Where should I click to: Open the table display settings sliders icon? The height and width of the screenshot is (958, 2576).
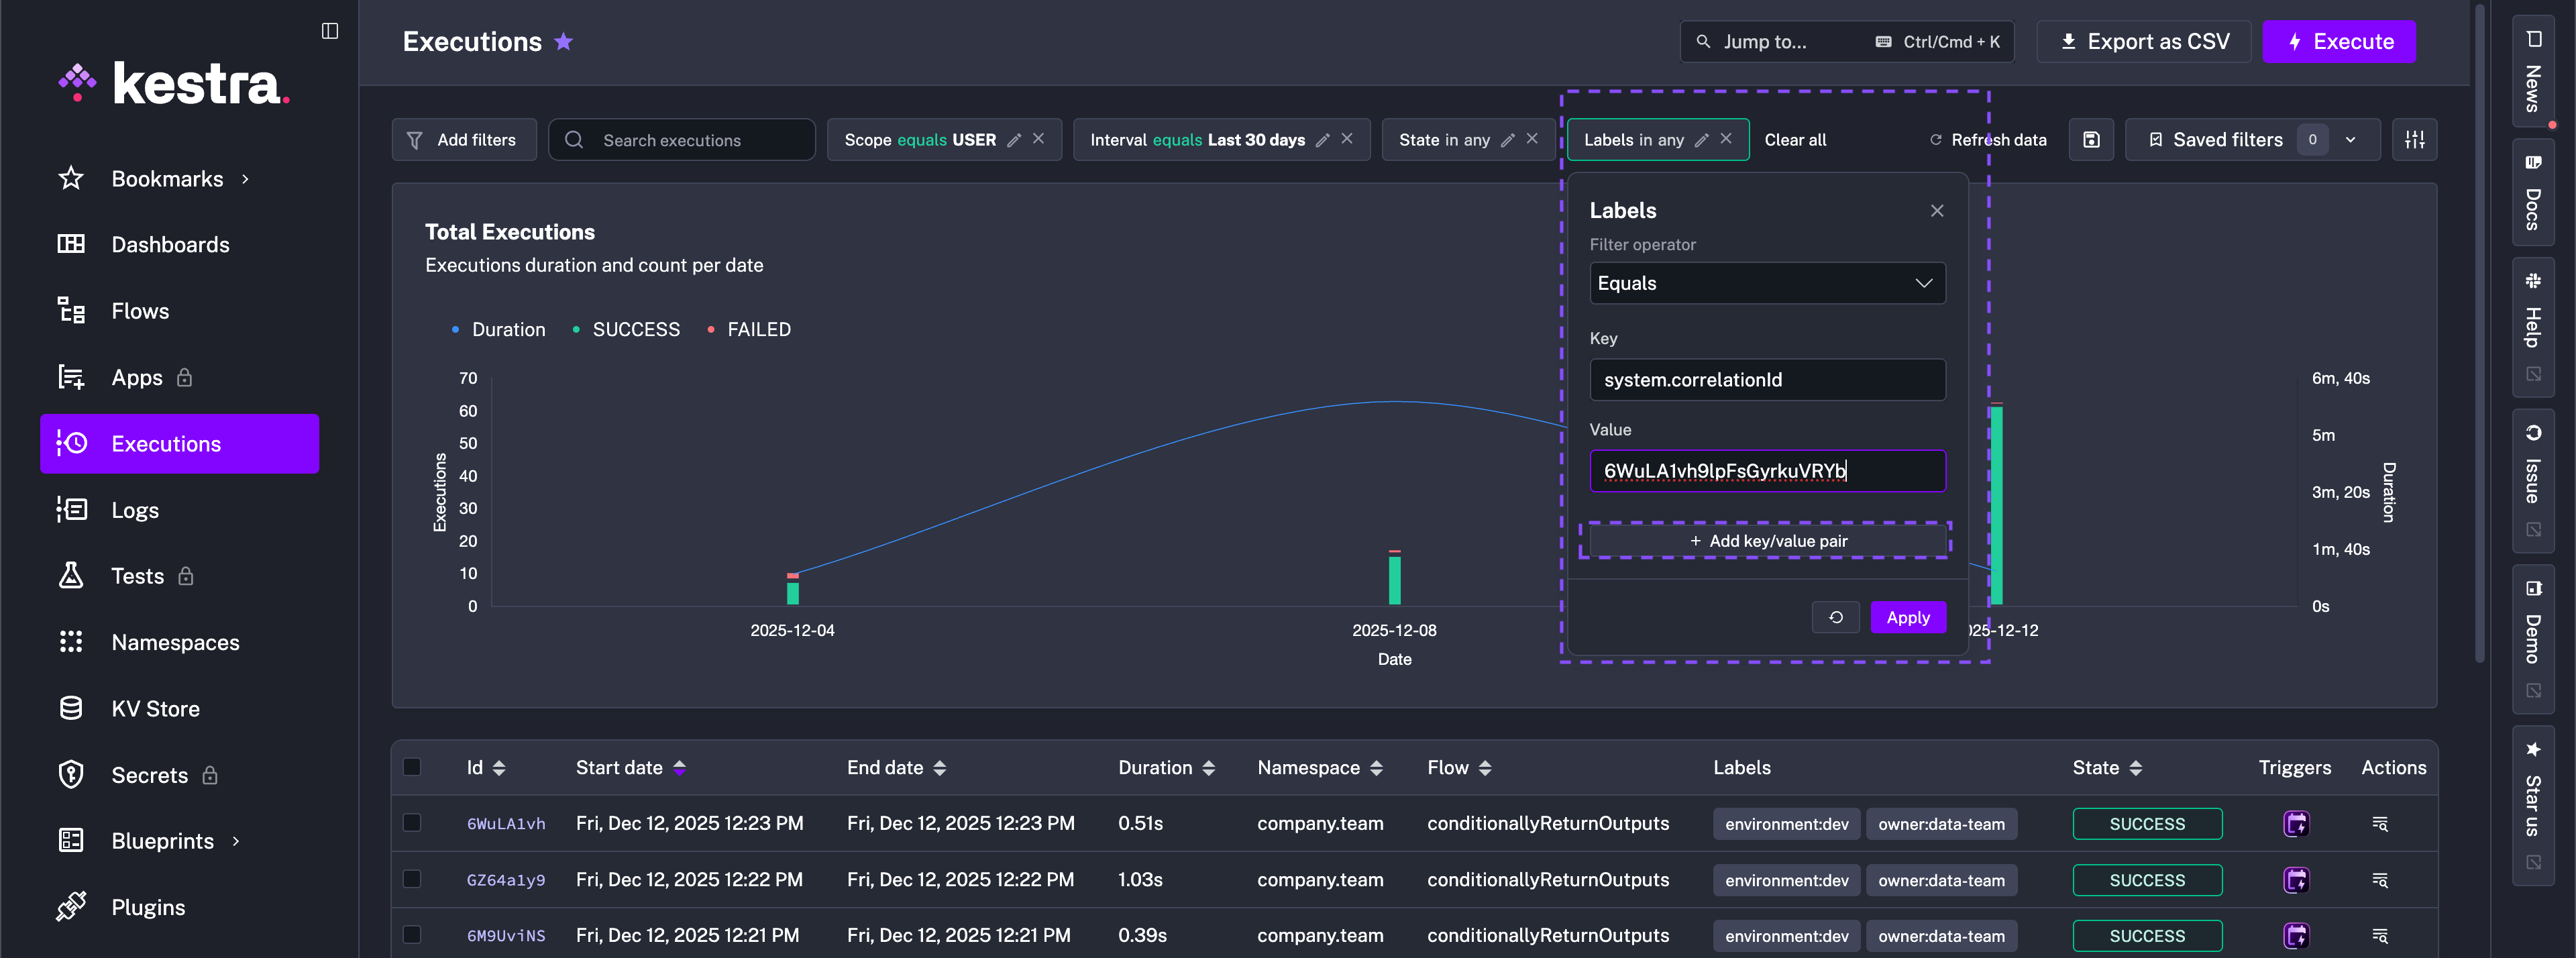click(2414, 140)
